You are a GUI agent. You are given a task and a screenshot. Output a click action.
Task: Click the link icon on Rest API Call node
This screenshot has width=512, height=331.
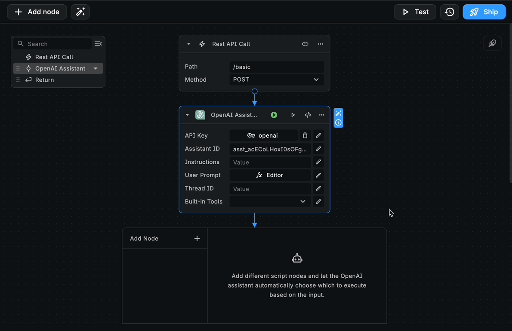[x=305, y=44]
